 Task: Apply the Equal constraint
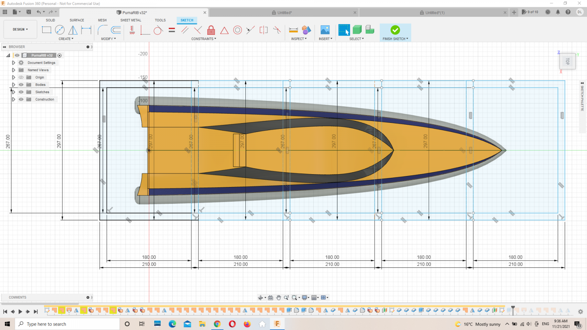tap(172, 30)
